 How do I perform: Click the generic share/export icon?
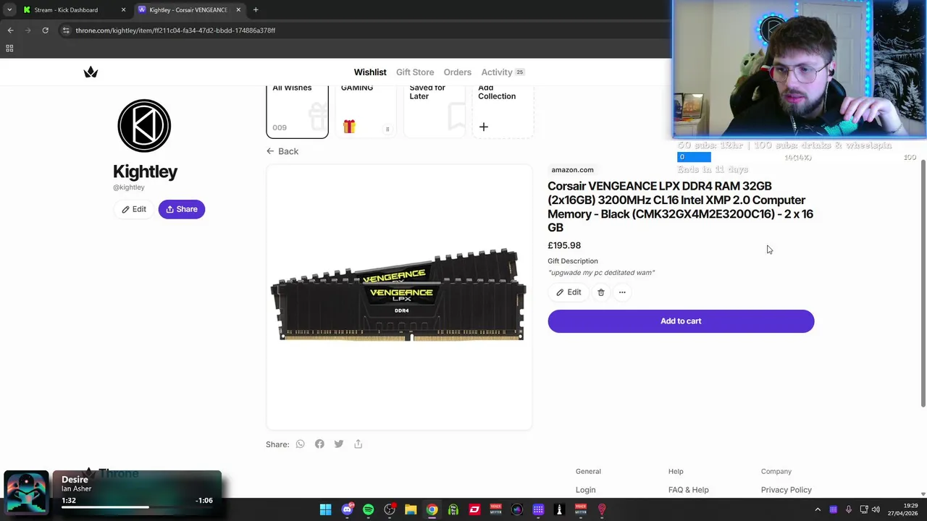pos(358,444)
